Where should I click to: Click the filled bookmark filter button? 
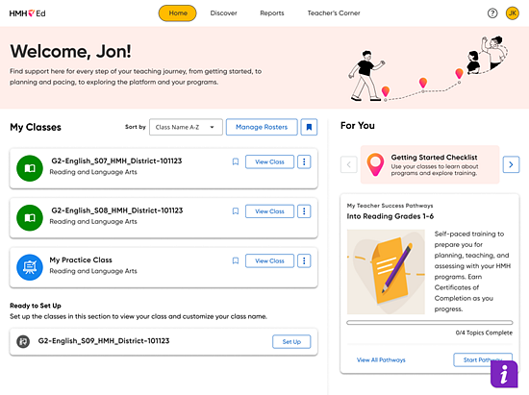click(x=309, y=127)
